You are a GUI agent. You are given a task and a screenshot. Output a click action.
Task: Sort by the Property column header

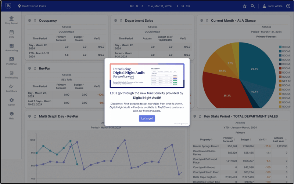point(206,140)
